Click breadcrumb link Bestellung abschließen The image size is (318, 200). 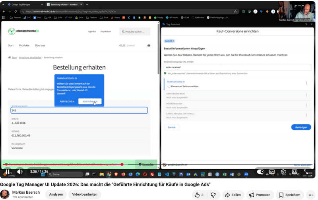coord(30,58)
